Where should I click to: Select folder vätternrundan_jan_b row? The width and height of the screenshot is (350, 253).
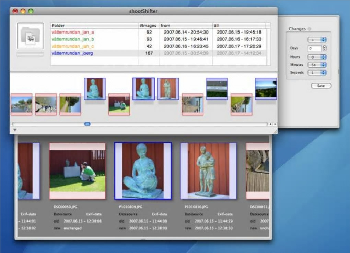[158, 39]
